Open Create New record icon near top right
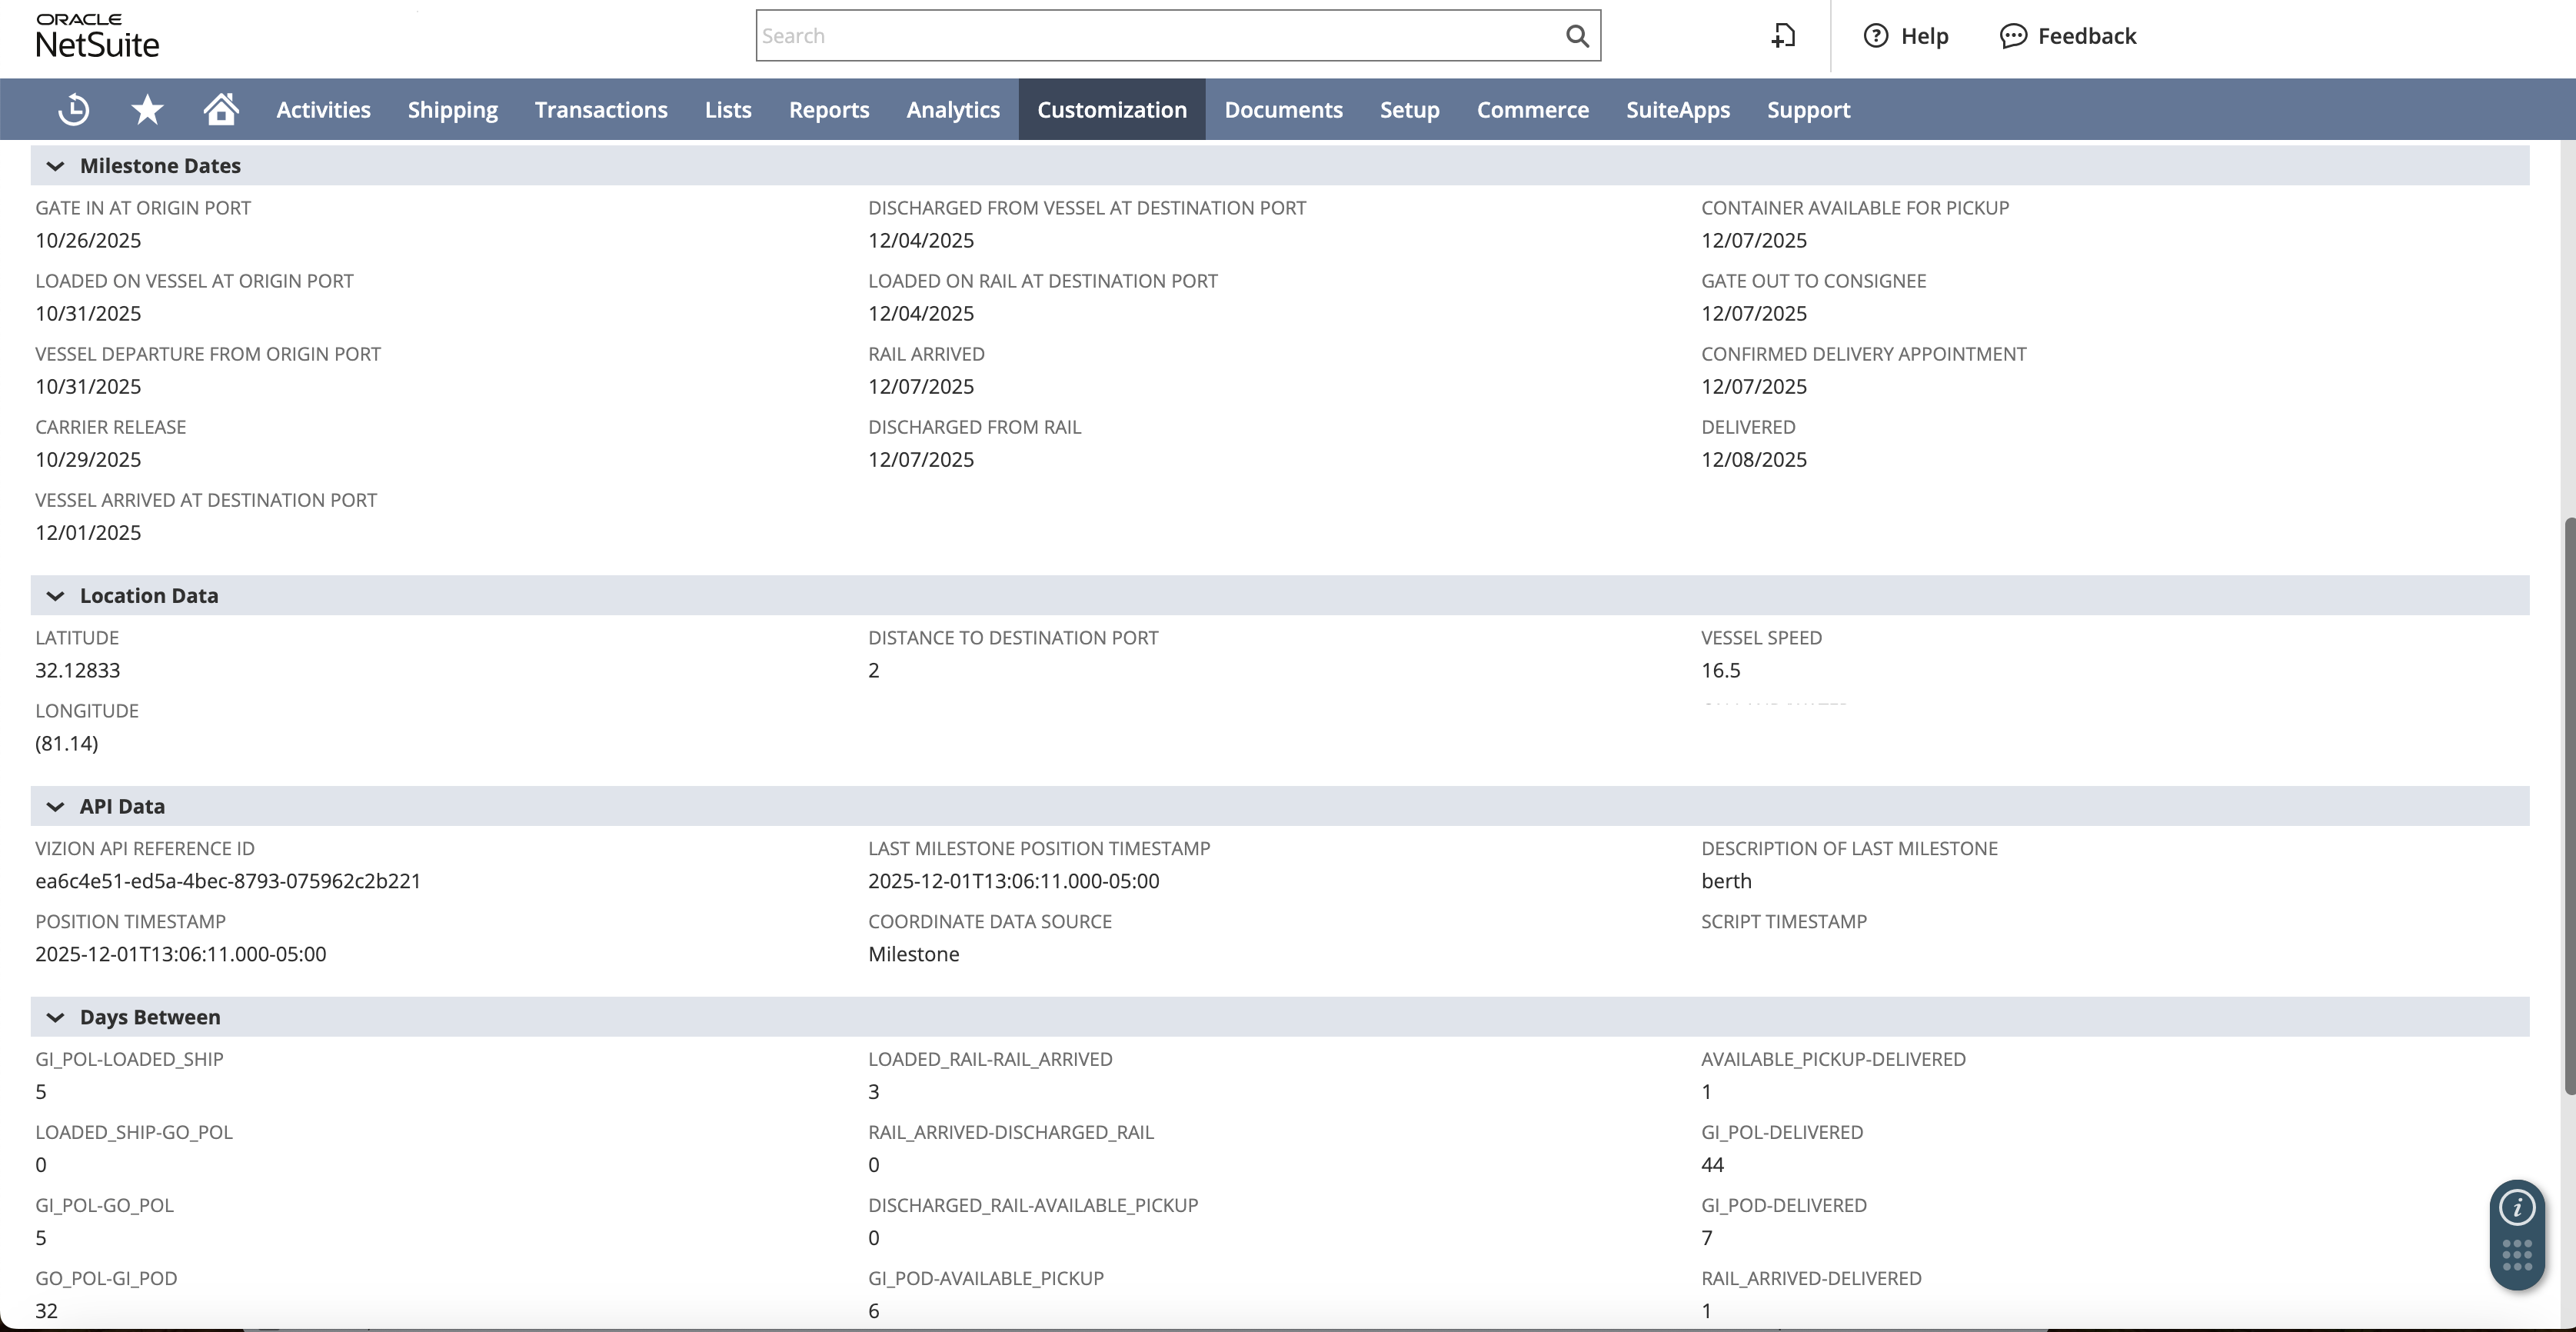Viewport: 2576px width, 1332px height. (1783, 35)
